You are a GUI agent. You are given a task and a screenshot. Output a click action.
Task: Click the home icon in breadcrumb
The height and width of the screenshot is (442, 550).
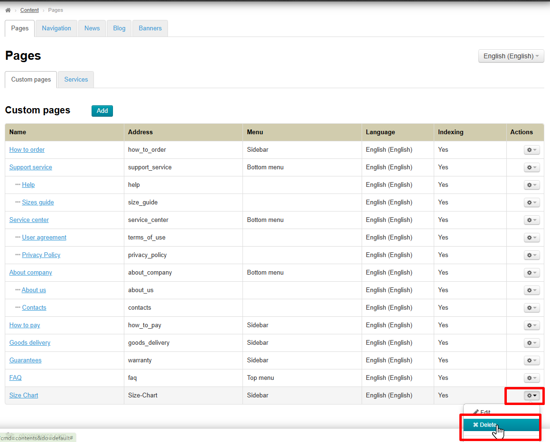coord(8,10)
